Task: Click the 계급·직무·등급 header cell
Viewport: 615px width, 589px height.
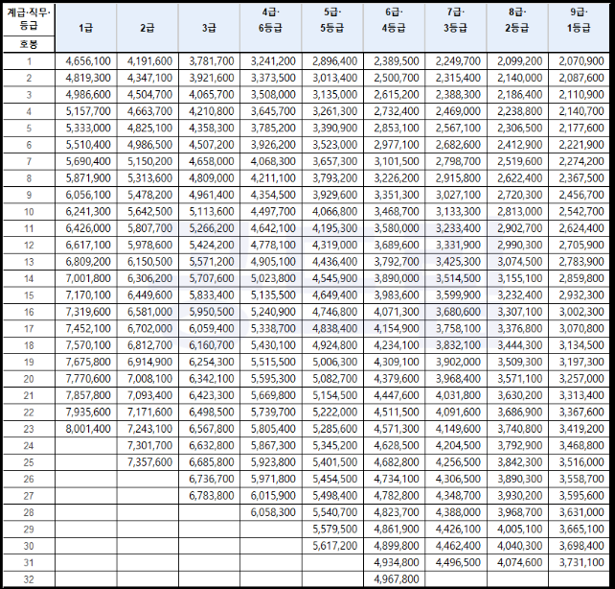Action: (29, 20)
